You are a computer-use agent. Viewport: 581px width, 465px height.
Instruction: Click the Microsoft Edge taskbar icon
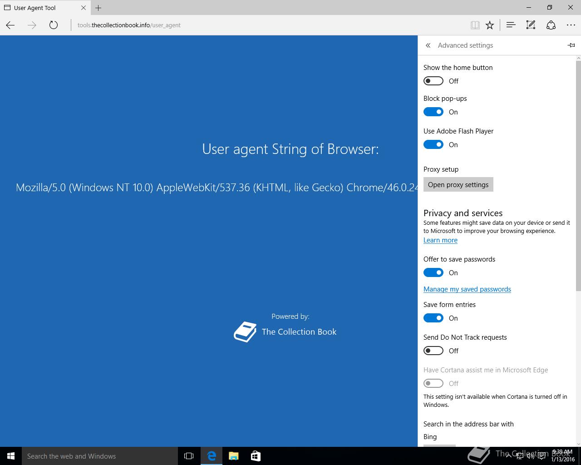click(x=212, y=456)
